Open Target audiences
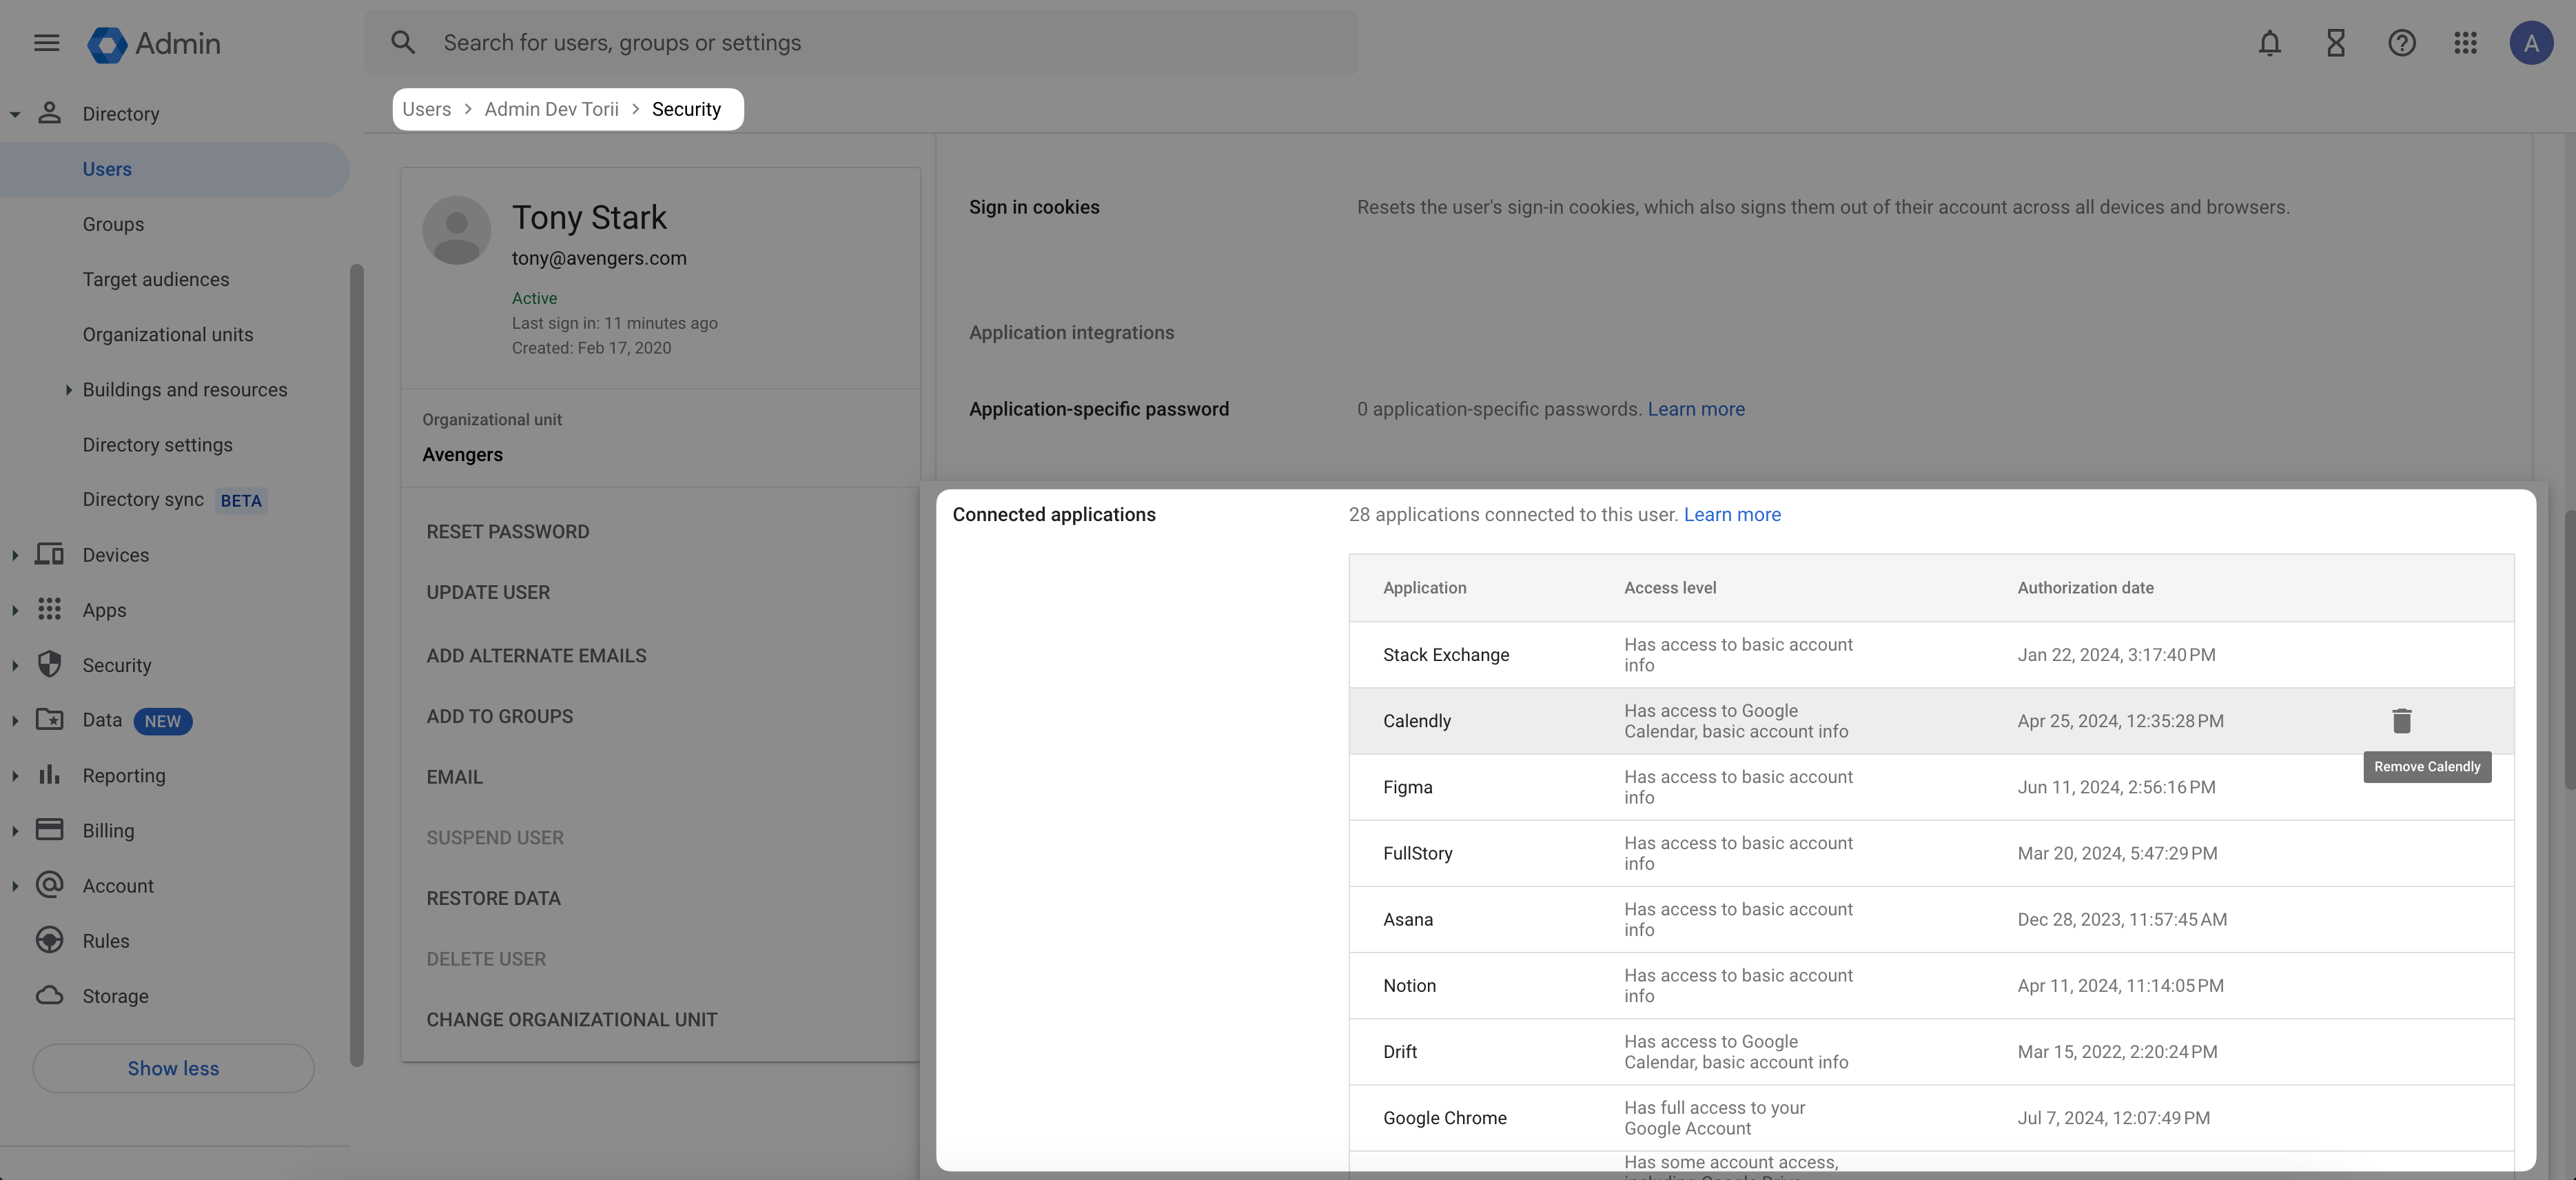Screen dimensions: 2576x1180 click(x=156, y=279)
